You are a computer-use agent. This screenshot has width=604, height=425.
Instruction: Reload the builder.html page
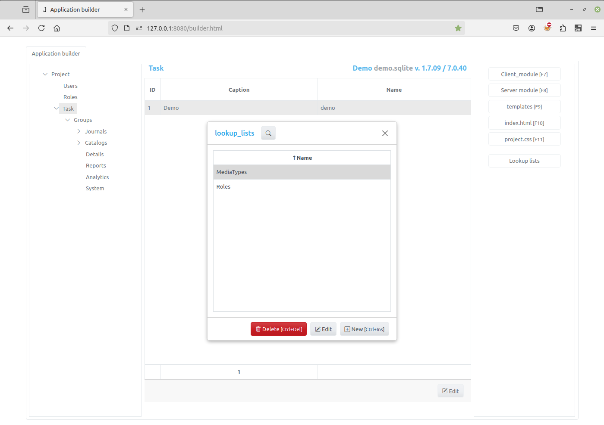[x=41, y=28]
